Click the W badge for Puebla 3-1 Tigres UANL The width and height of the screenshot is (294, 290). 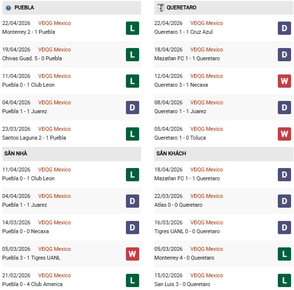point(132,254)
